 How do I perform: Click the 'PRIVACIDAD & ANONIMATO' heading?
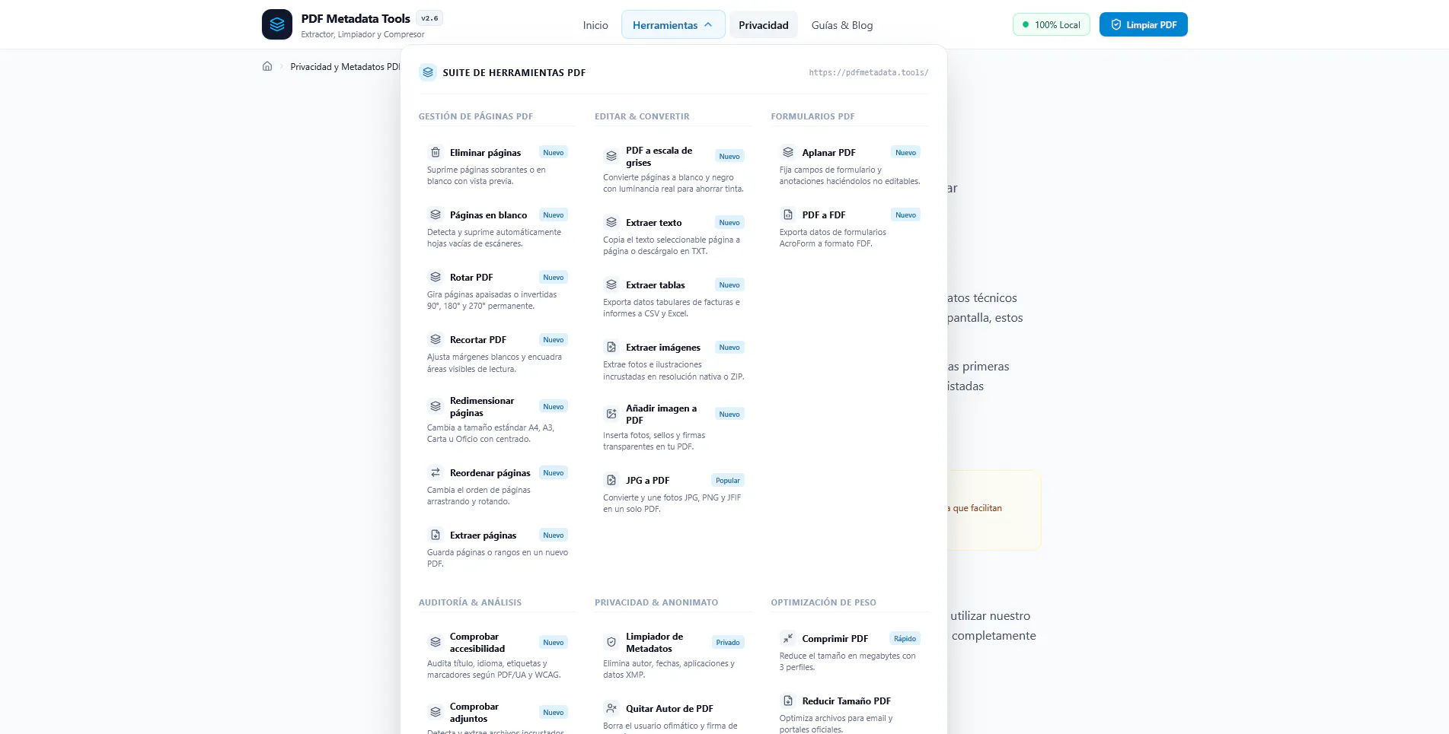pos(656,602)
